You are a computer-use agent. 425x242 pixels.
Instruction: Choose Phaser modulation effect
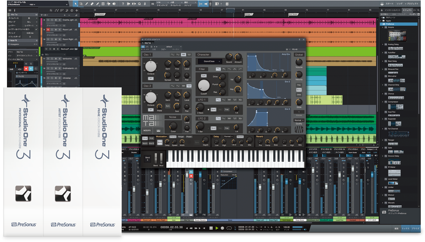[x=189, y=137]
